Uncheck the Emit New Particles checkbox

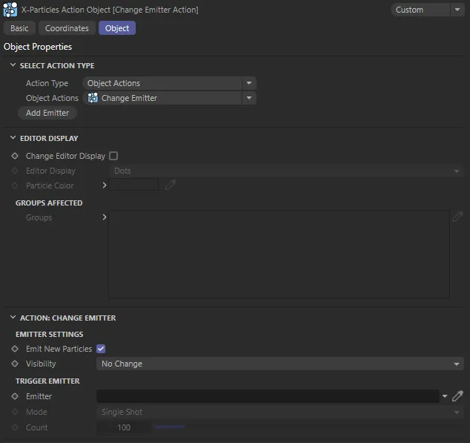[101, 349]
